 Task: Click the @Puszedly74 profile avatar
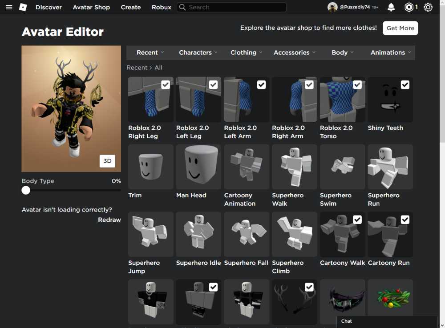[x=332, y=7]
